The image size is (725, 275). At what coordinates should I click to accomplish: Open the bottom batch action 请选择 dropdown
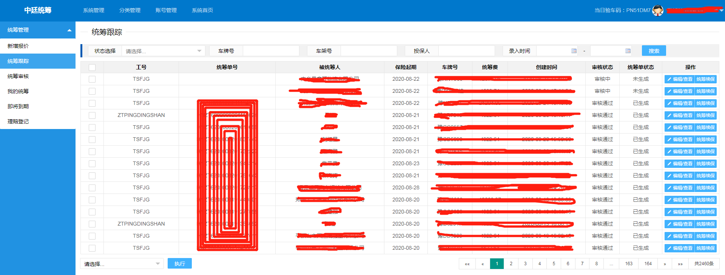[x=122, y=264]
